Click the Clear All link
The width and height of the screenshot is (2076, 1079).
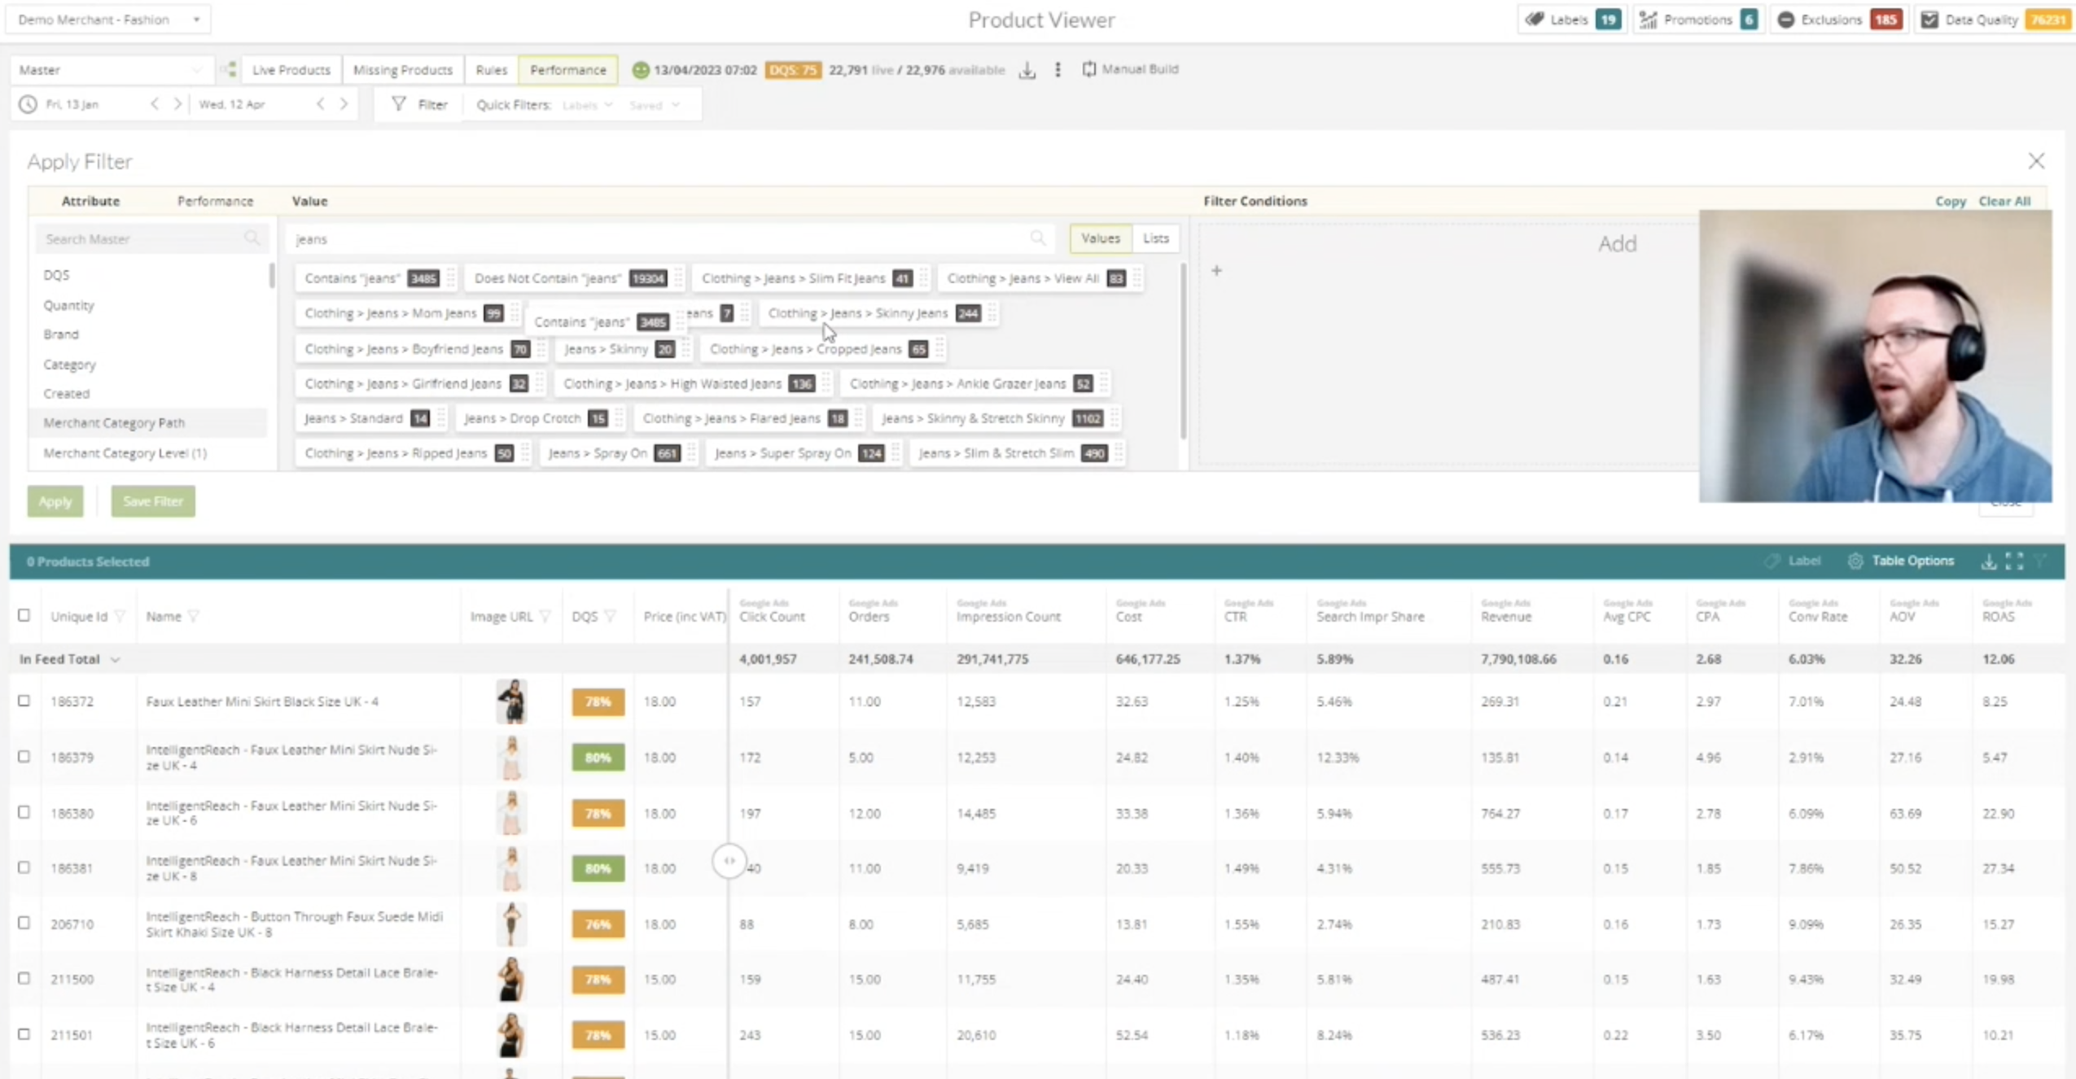click(2004, 201)
